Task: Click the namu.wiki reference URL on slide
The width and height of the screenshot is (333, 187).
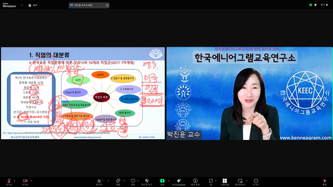Action: (x=59, y=133)
